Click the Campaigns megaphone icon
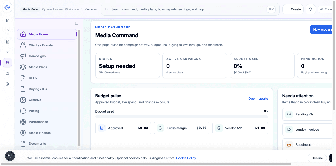This screenshot has height=166, width=336. click(x=23, y=56)
